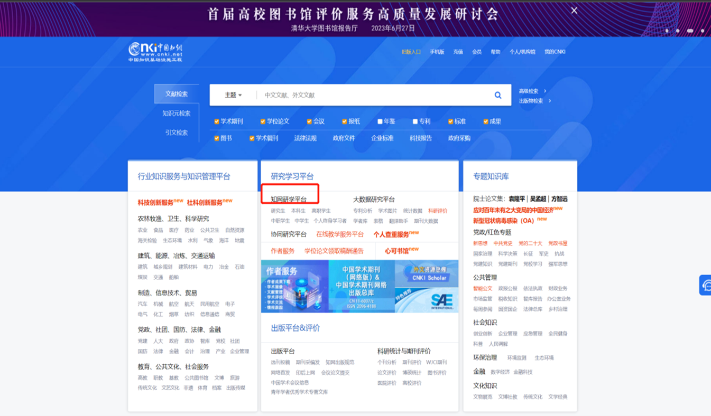Uncheck the 学术辑刊 checkbox

click(x=252, y=138)
